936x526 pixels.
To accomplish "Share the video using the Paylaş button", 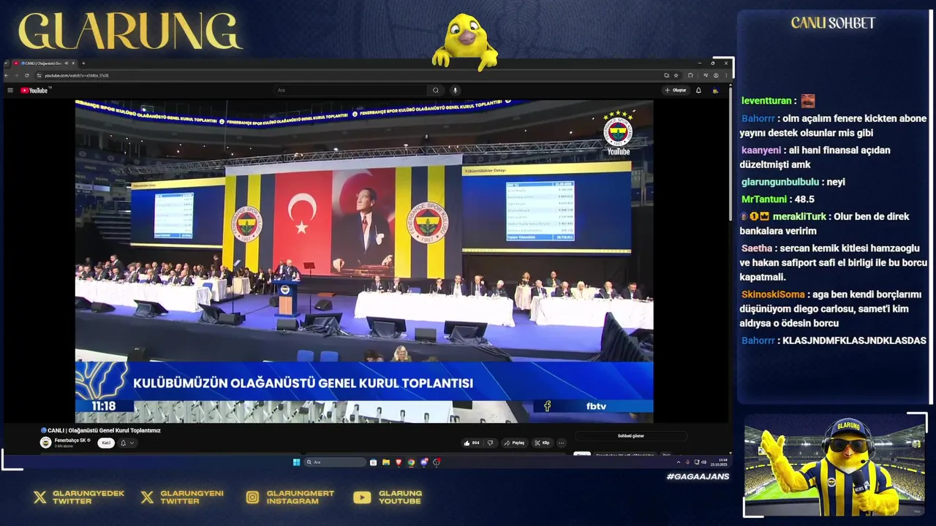I will point(514,443).
